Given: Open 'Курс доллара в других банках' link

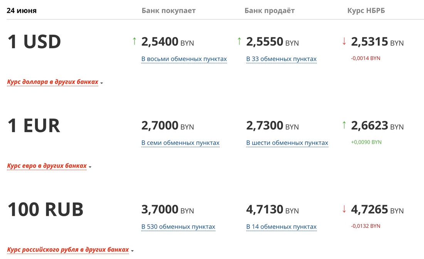Looking at the screenshot, I should (53, 82).
